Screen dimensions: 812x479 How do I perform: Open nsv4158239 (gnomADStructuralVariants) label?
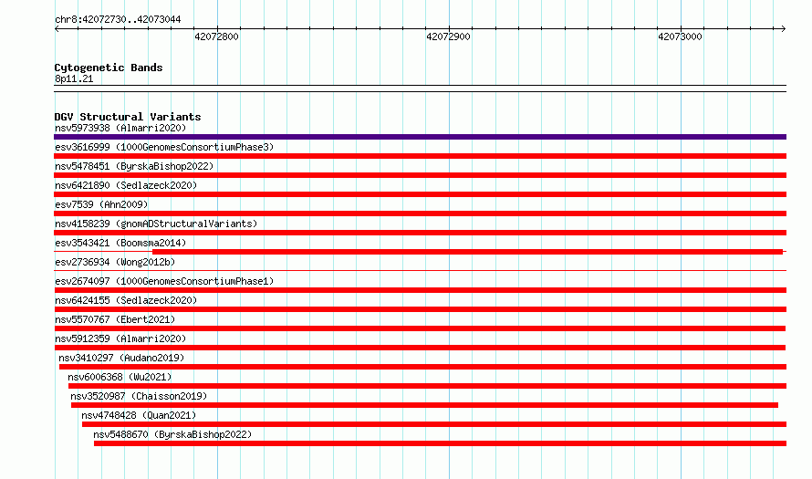pos(156,224)
